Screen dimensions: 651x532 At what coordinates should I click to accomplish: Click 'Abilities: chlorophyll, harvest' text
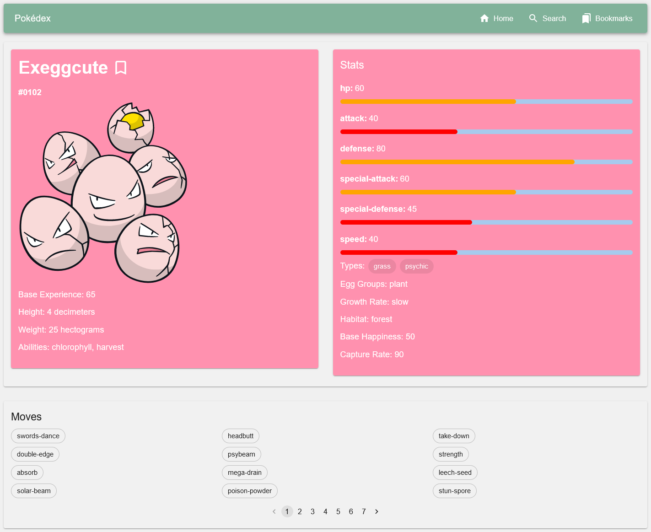point(71,347)
